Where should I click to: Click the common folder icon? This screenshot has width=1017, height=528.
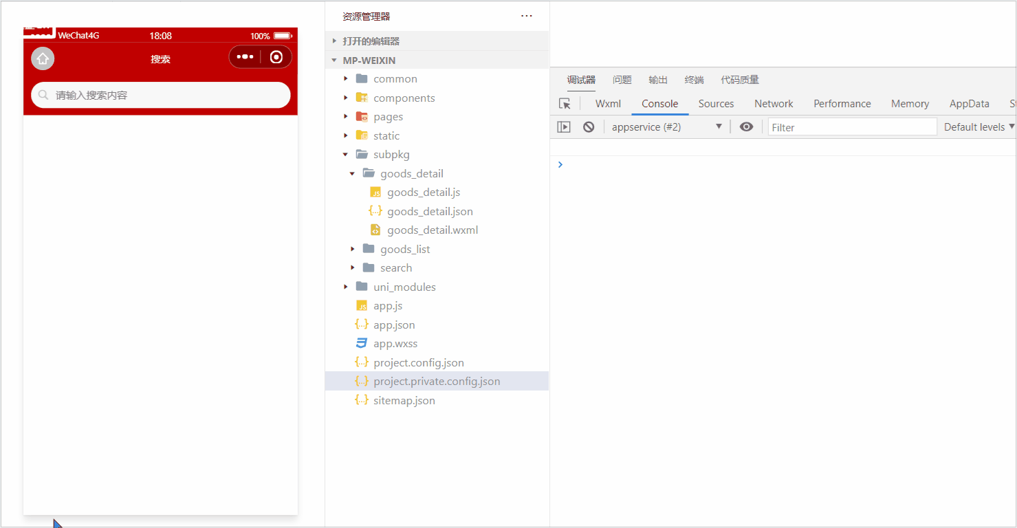(362, 79)
